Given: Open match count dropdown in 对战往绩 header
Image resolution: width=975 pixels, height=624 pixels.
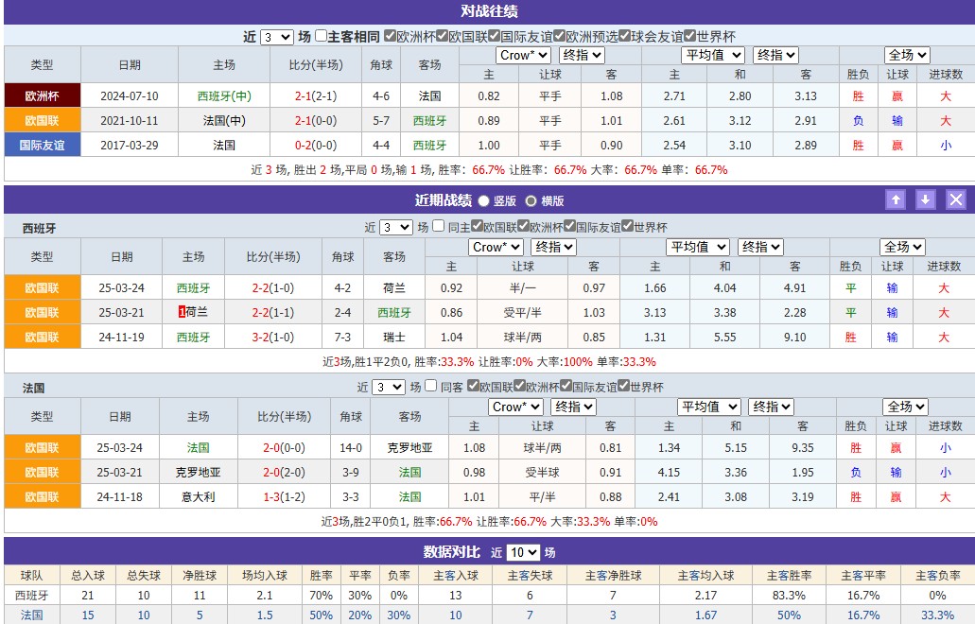Looking at the screenshot, I should tap(276, 37).
